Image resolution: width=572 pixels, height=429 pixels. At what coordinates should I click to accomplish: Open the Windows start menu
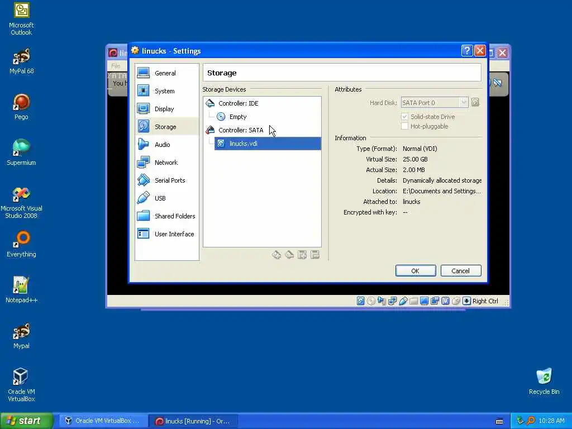[x=27, y=421]
